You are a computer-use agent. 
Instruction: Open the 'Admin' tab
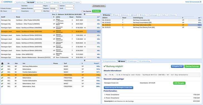(x=78, y=2)
